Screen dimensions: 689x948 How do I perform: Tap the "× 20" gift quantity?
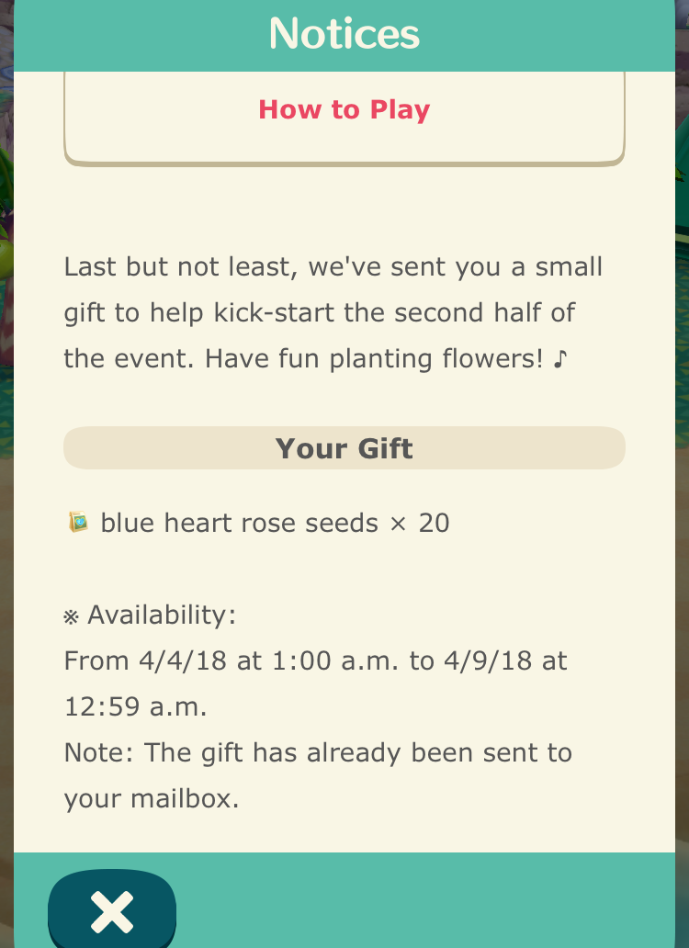pos(420,524)
